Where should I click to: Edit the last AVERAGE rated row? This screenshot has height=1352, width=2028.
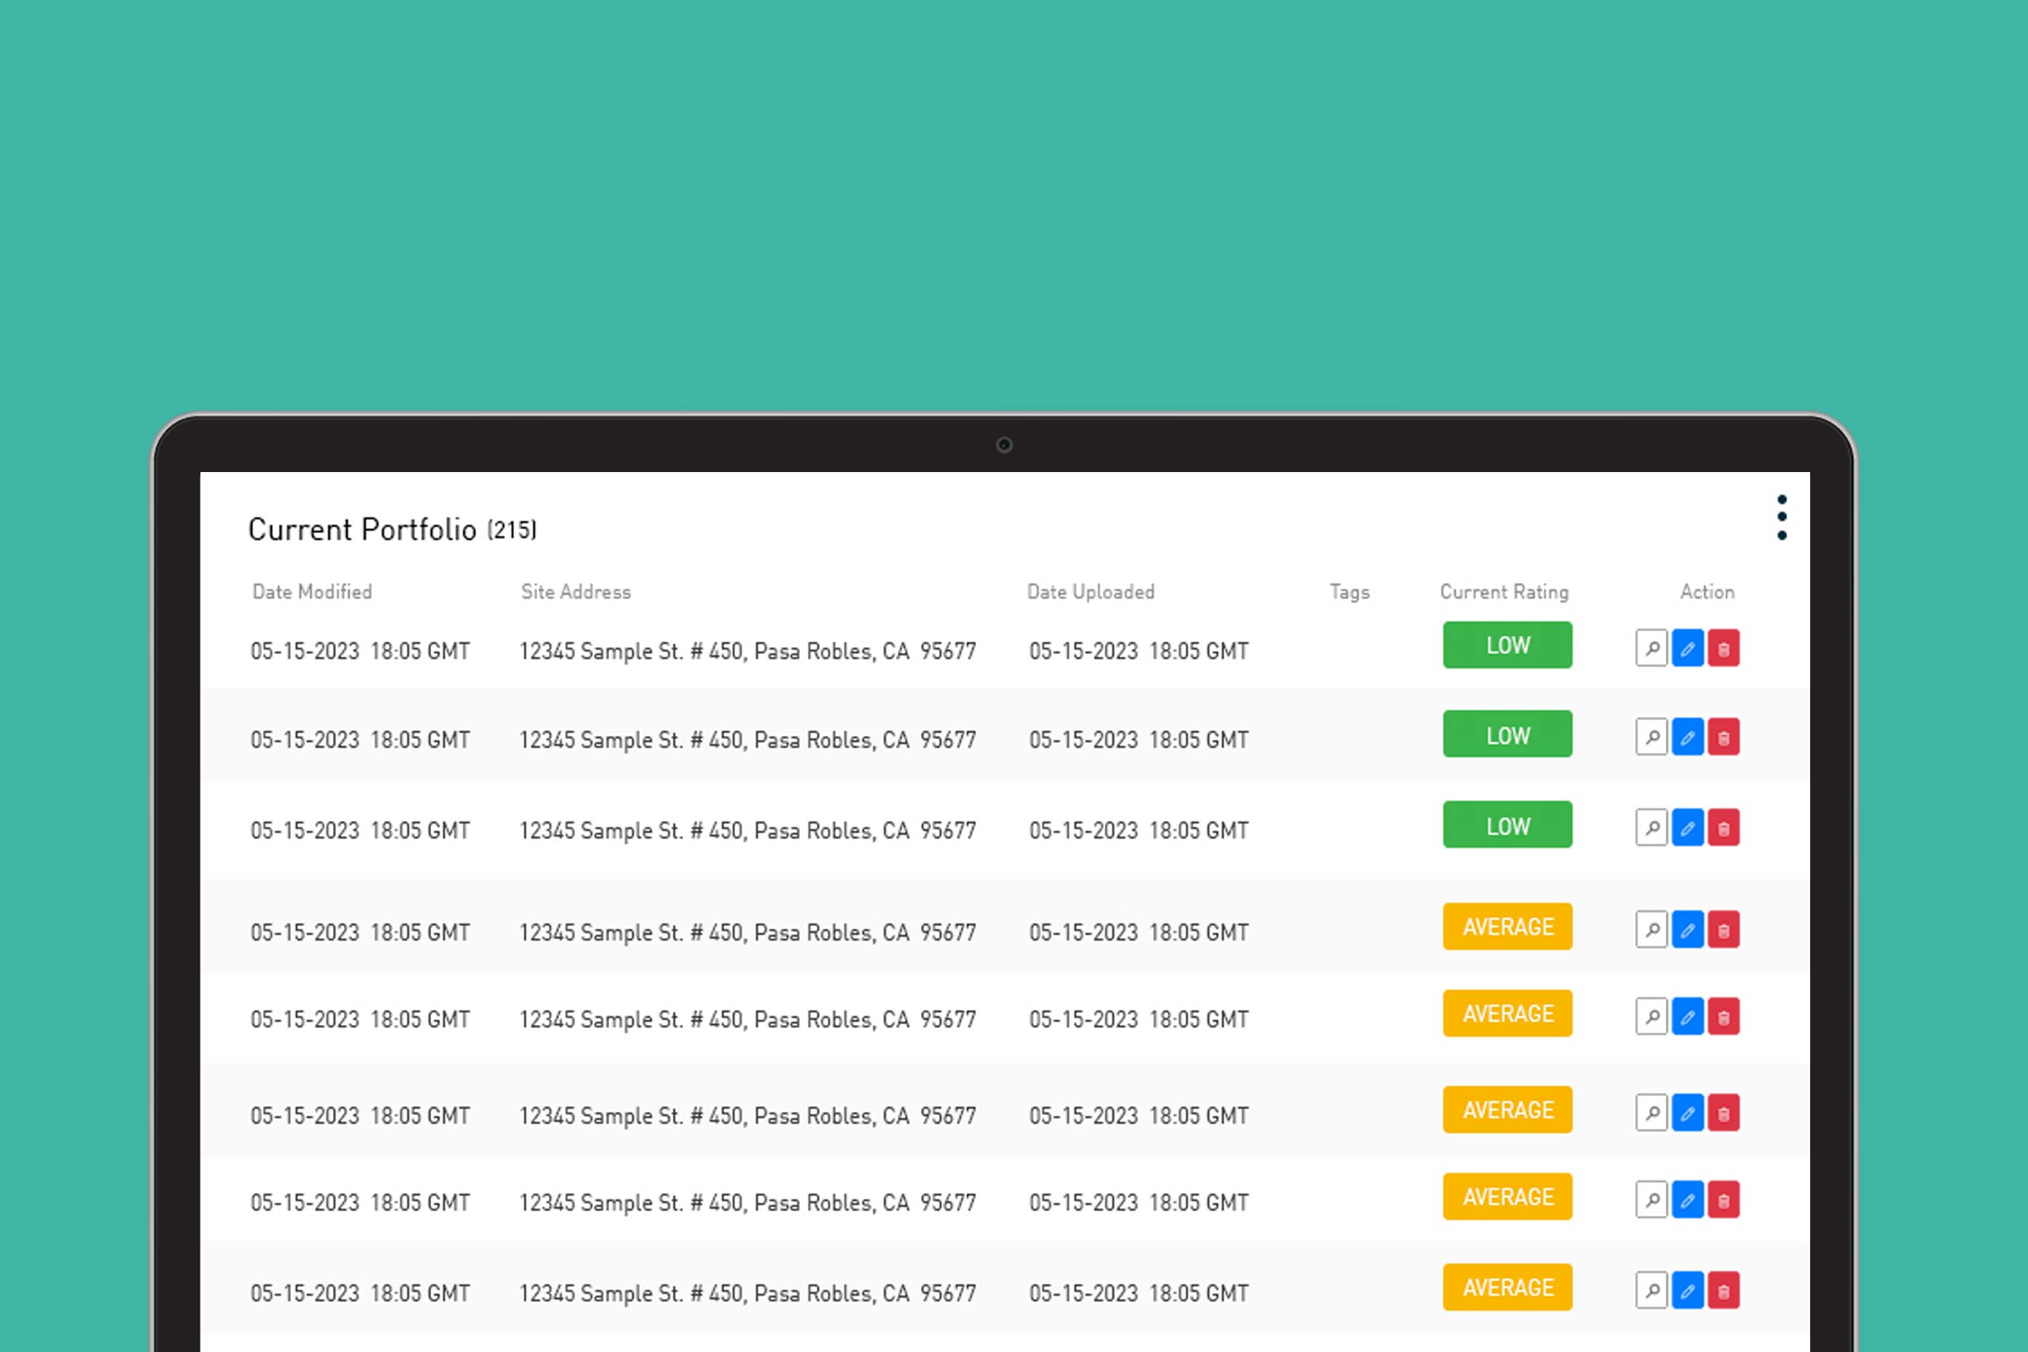click(1687, 1290)
